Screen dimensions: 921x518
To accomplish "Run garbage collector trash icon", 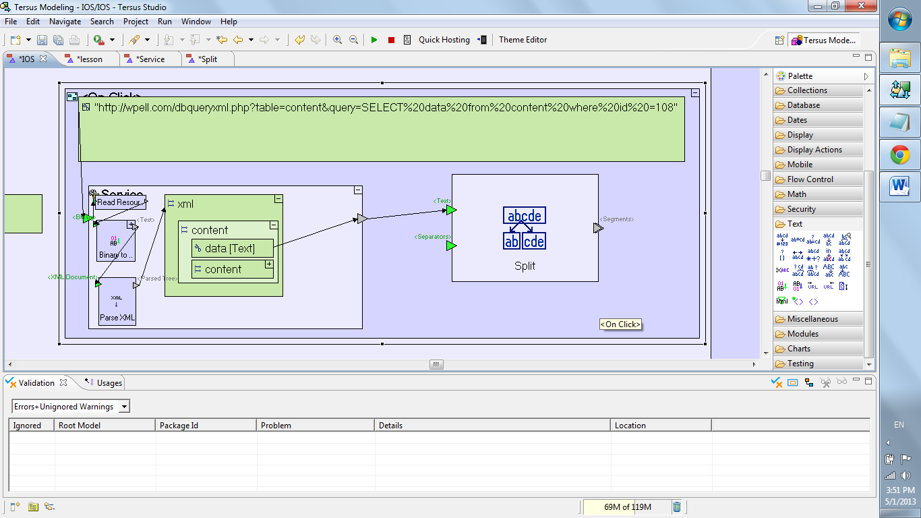I will click(x=677, y=507).
